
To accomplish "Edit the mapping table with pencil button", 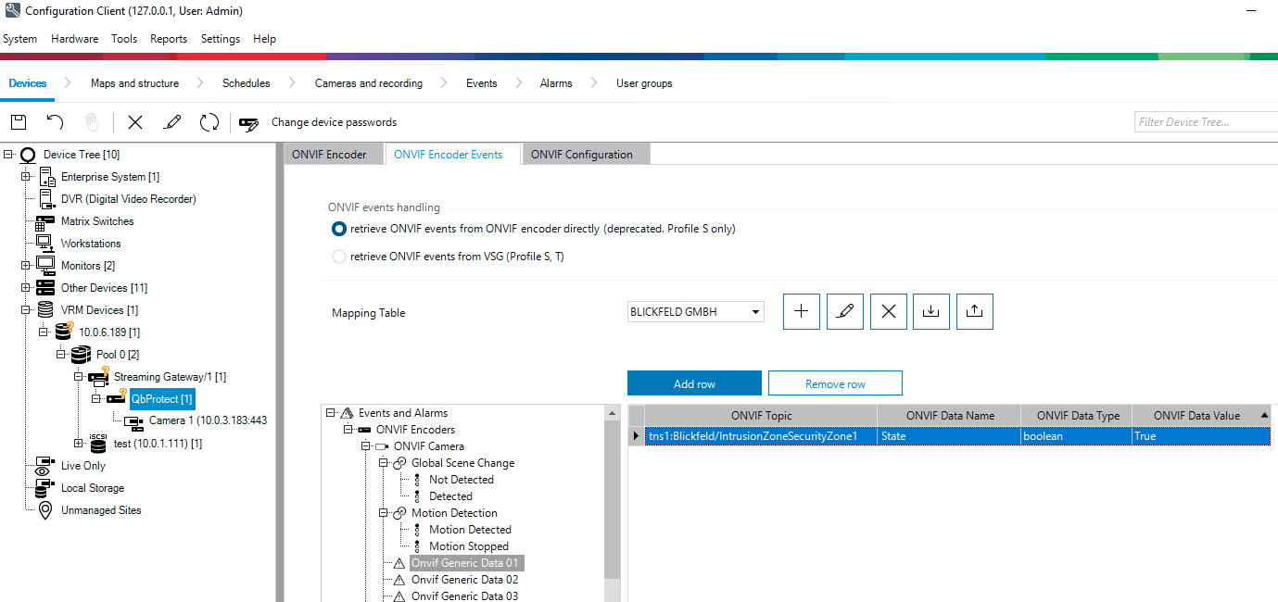I will tap(844, 312).
